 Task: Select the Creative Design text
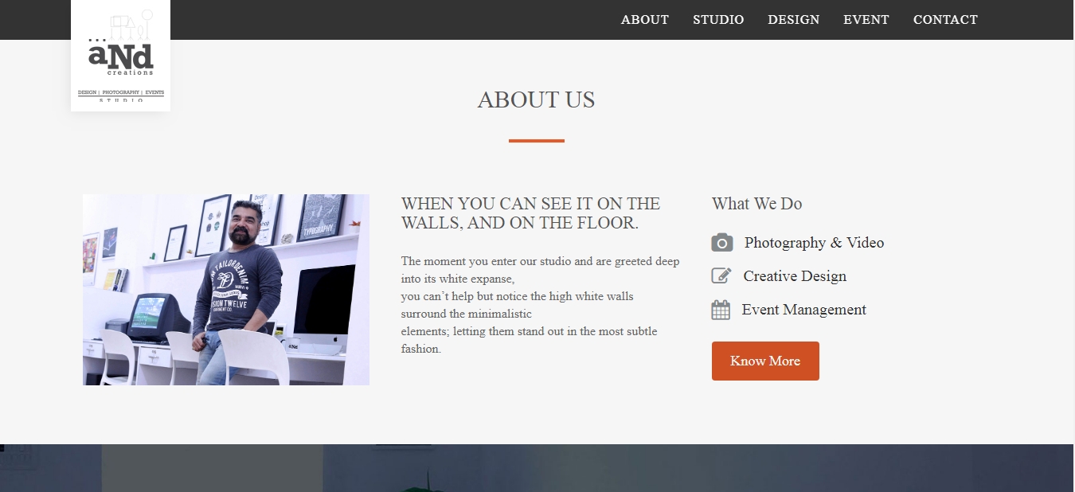[795, 276]
